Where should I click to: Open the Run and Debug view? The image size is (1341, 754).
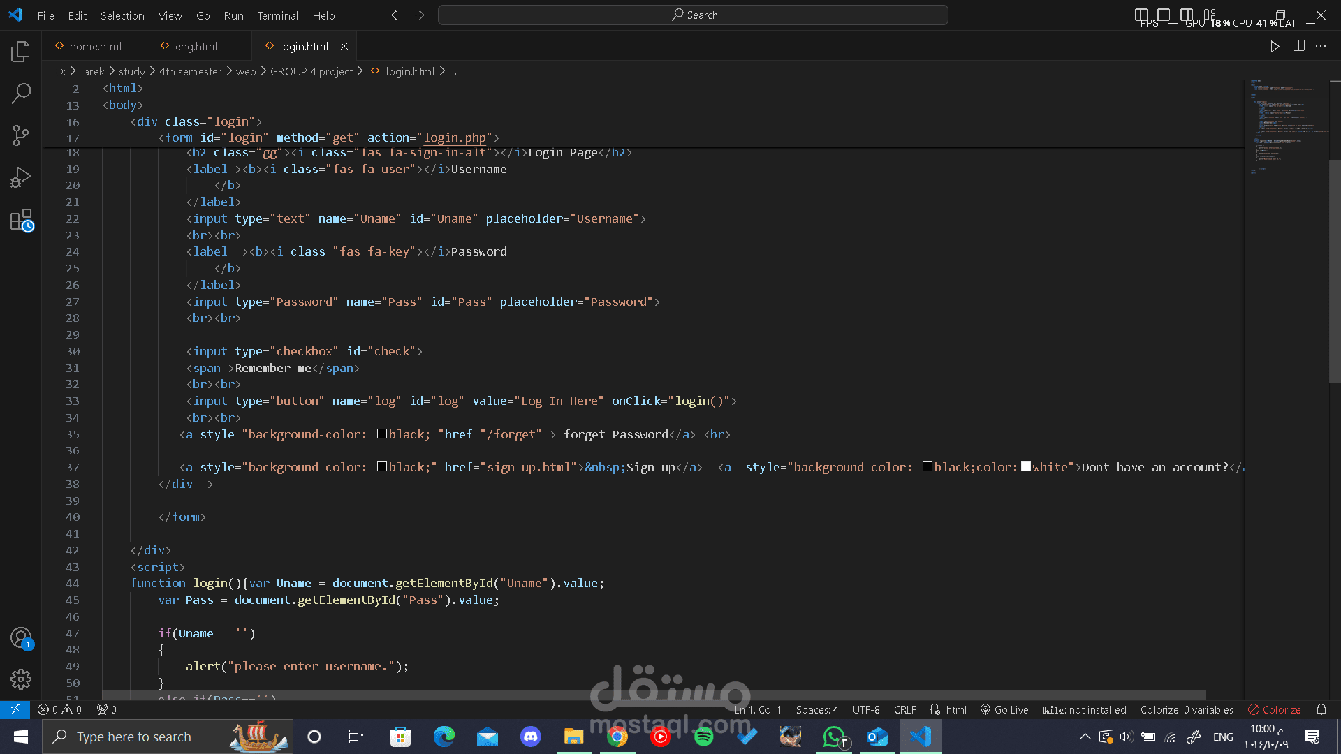click(21, 177)
